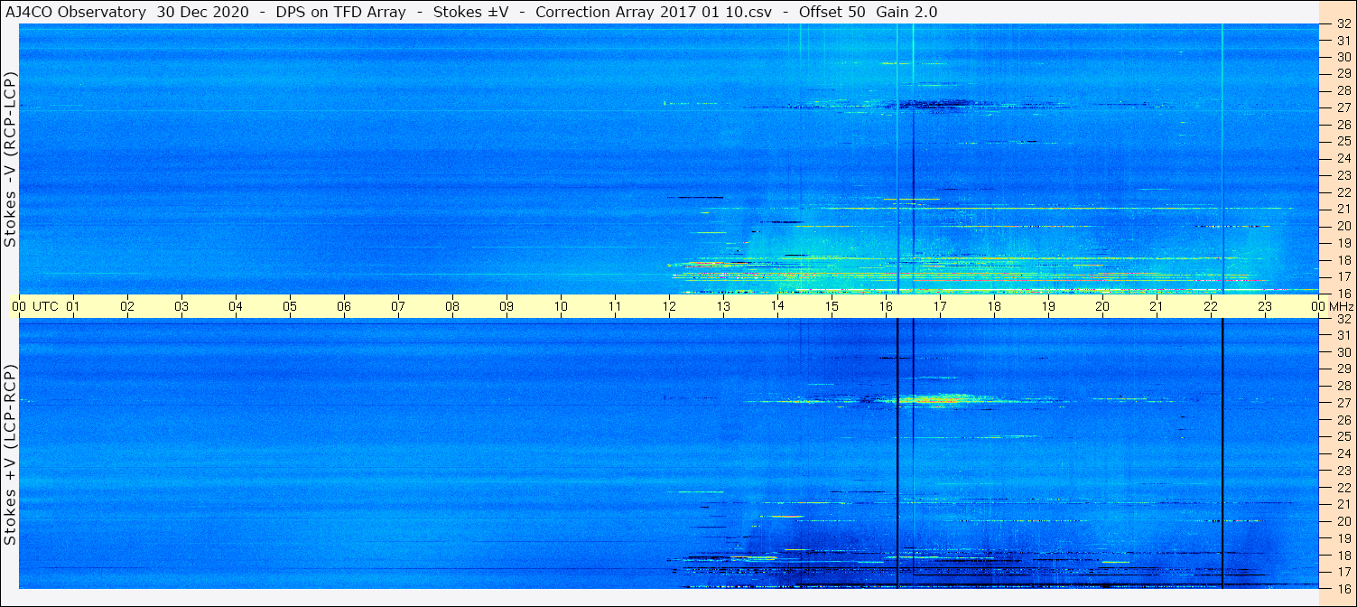Click the 01 hour label on time axis
The height and width of the screenshot is (607, 1357).
tap(73, 306)
